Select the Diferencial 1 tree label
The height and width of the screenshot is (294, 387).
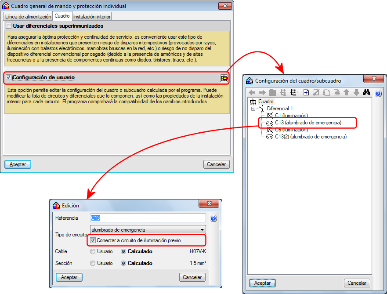coord(280,109)
